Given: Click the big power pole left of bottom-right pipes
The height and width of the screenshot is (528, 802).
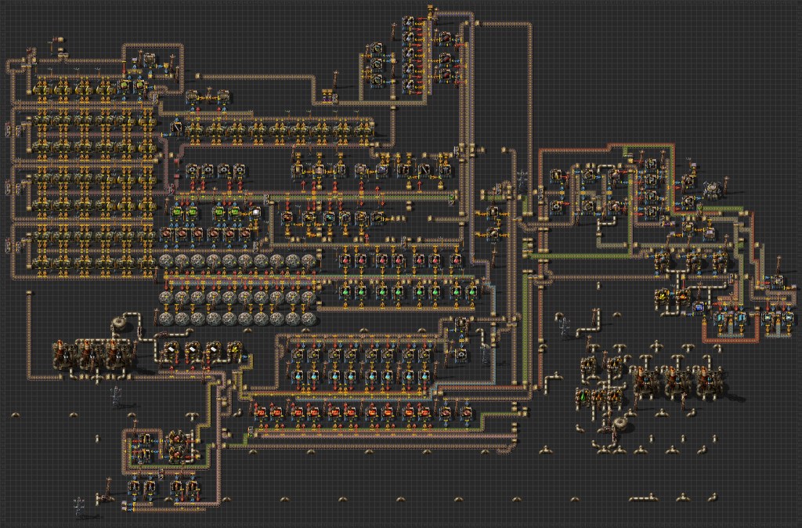Looking at the screenshot, I should coord(563,326).
